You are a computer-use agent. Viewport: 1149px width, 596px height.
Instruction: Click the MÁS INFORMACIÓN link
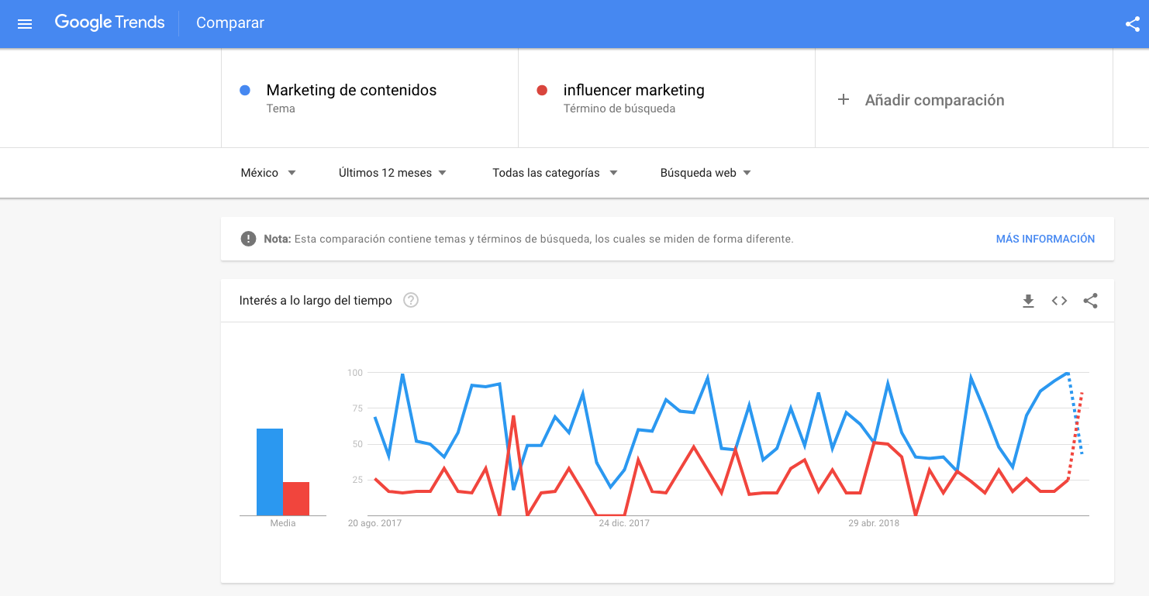1045,238
